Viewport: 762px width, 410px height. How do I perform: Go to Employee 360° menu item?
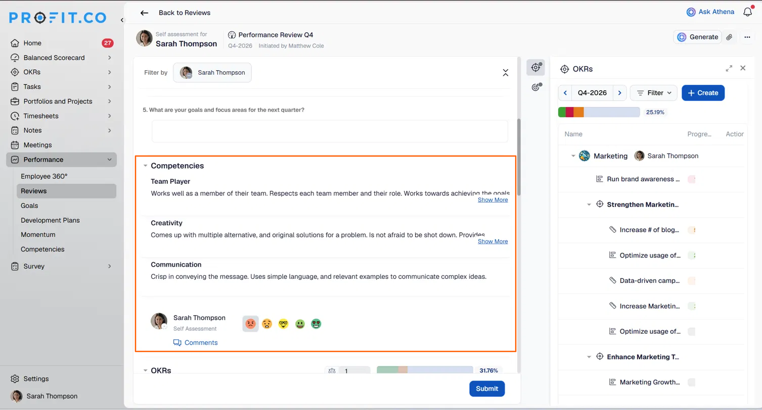pyautogui.click(x=44, y=176)
